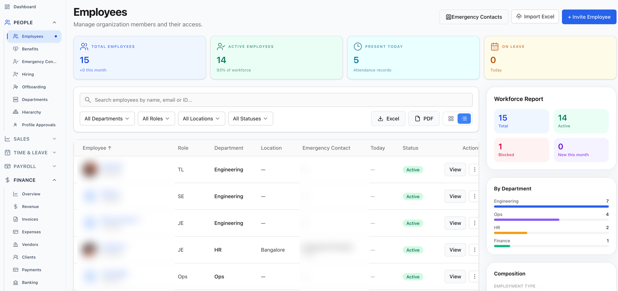
Task: Open Emergency Con... in the sidebar
Action: pos(34,62)
